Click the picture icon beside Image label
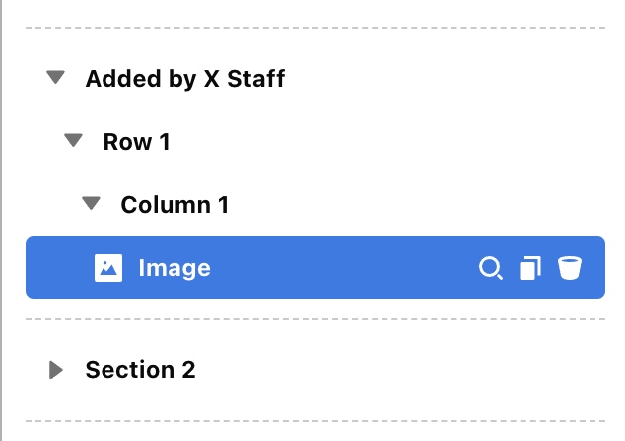The width and height of the screenshot is (625, 441). coord(108,268)
